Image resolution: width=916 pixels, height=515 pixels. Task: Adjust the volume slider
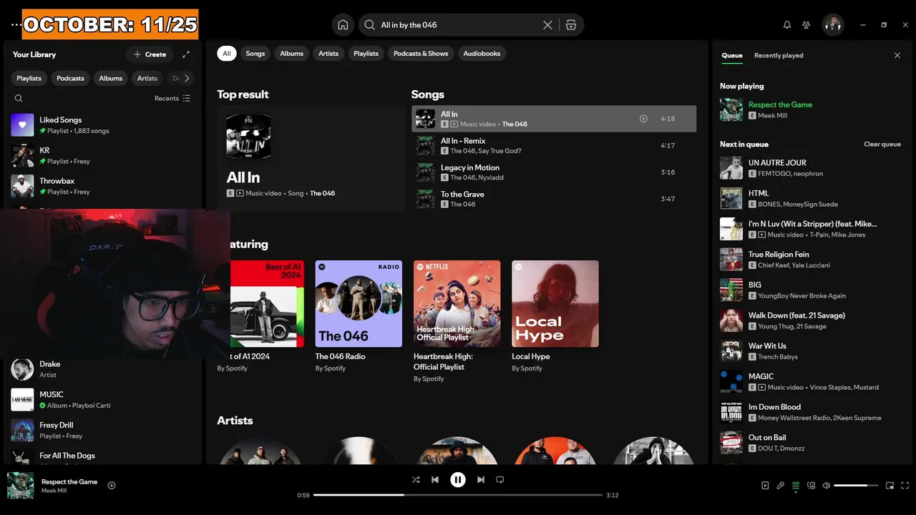[x=856, y=486]
